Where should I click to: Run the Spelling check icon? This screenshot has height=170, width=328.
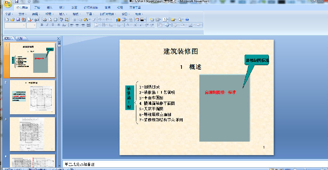(x=61, y=20)
